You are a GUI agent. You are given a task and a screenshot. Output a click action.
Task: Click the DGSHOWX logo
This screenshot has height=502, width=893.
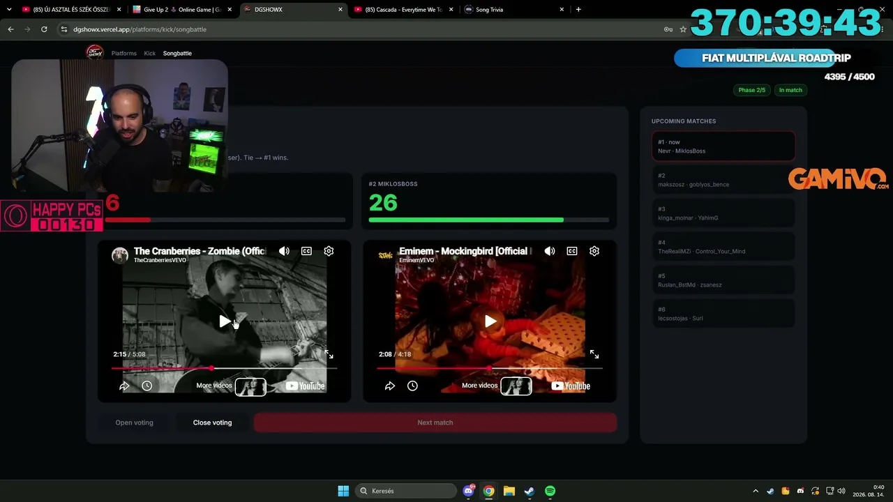point(94,52)
